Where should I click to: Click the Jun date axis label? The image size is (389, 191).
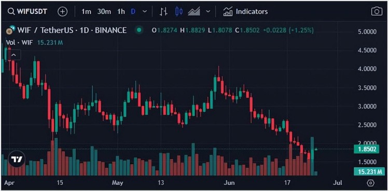tap(229, 183)
